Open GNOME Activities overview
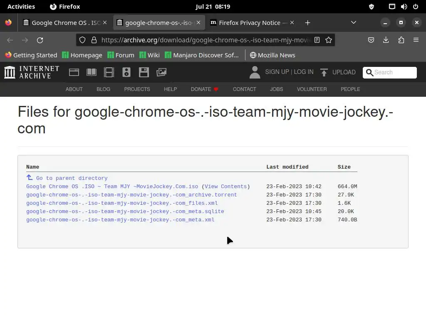This screenshot has width=426, height=319. [x=21, y=7]
